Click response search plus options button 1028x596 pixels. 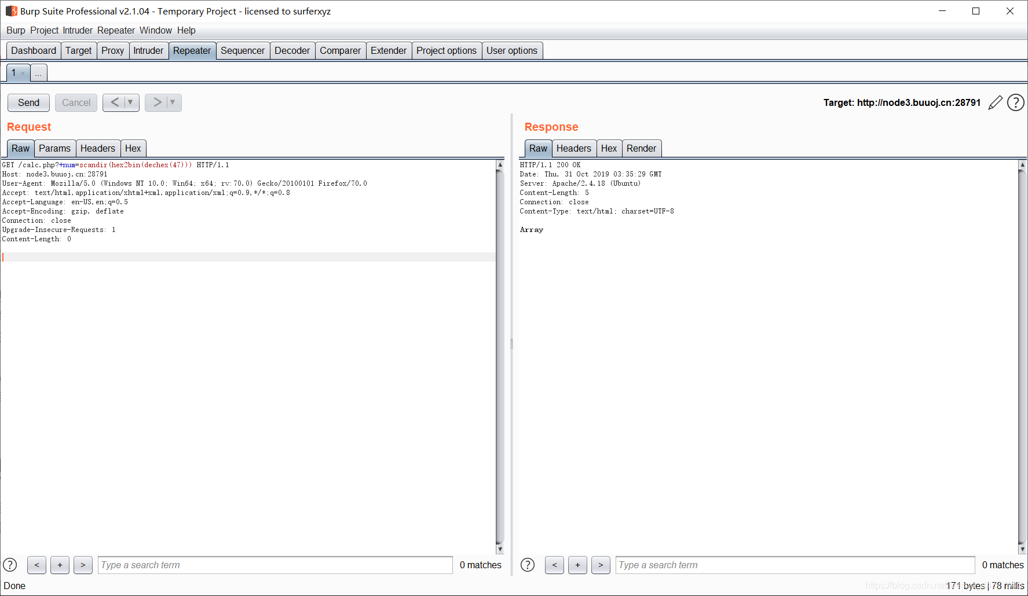pyautogui.click(x=577, y=565)
